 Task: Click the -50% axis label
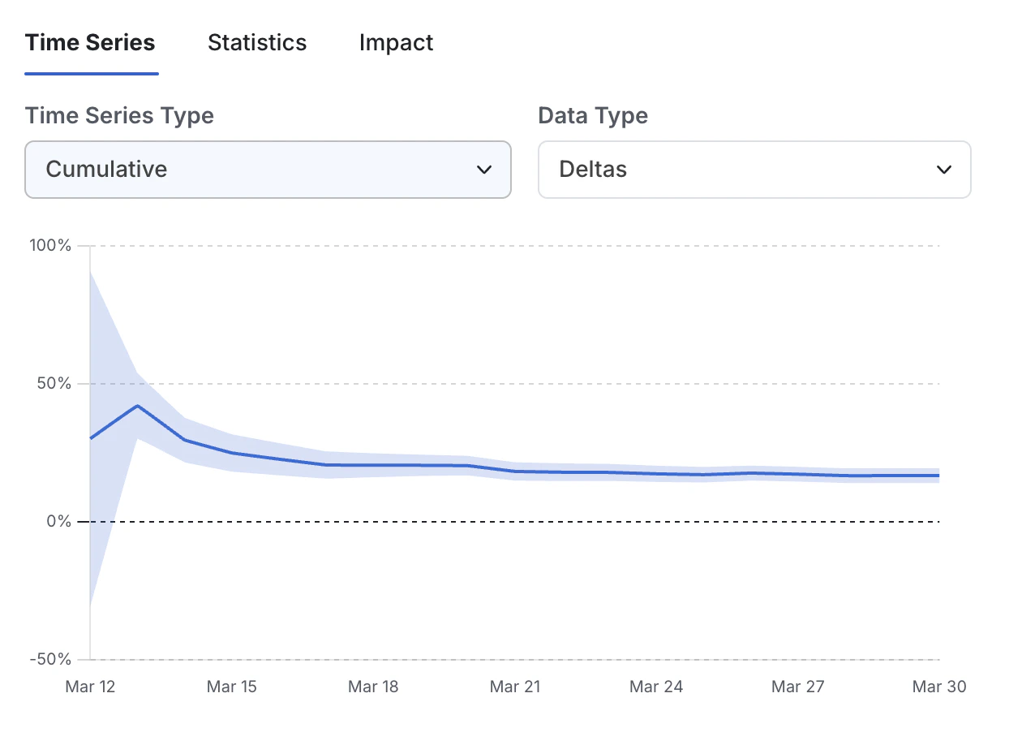(49, 659)
